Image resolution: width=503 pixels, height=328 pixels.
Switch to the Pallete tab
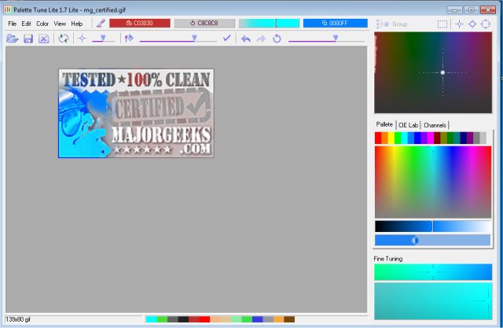(384, 124)
